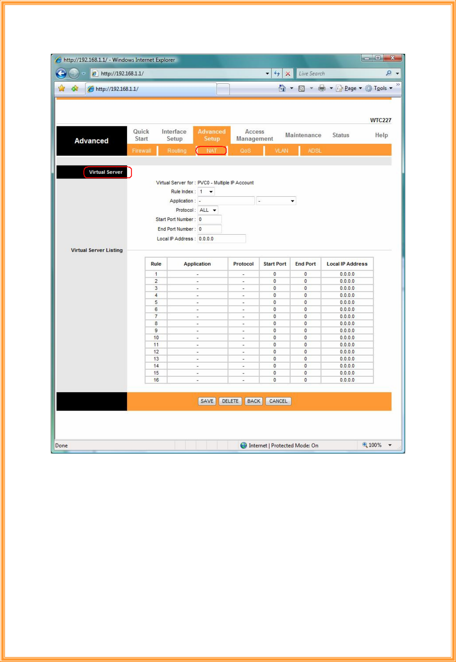Open the Page menu

[349, 88]
